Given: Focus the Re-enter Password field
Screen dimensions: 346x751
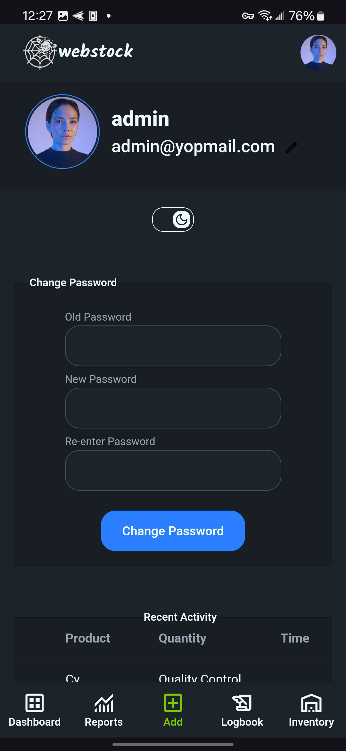Looking at the screenshot, I should point(173,470).
